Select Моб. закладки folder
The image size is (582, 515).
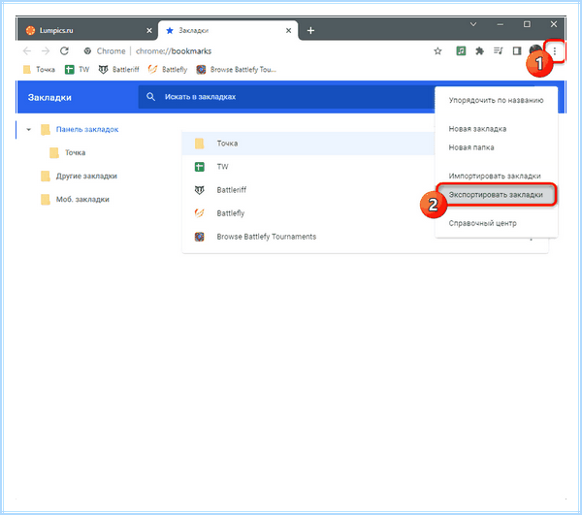click(75, 199)
